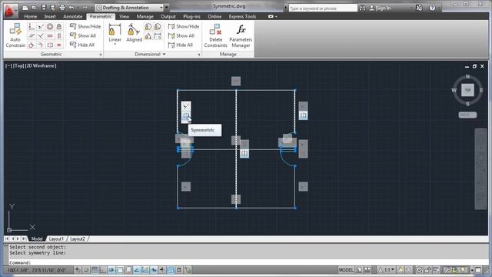The width and height of the screenshot is (492, 277).
Task: Click Geometric Show/Hide button
Action: click(x=85, y=26)
